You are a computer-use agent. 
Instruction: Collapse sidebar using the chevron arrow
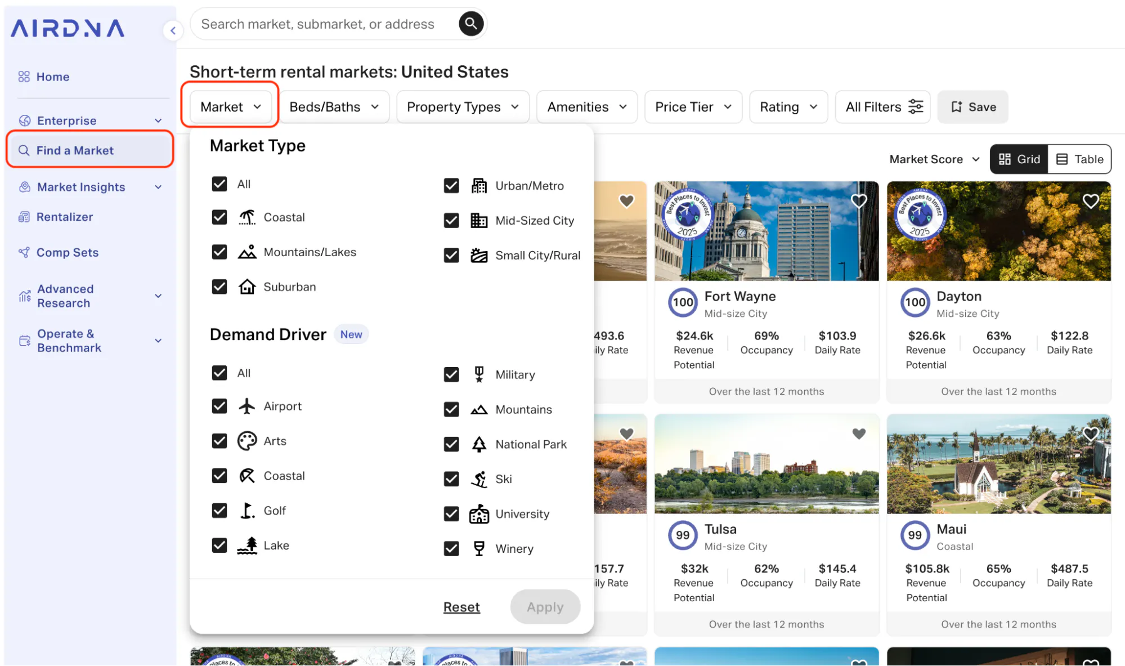click(x=173, y=30)
